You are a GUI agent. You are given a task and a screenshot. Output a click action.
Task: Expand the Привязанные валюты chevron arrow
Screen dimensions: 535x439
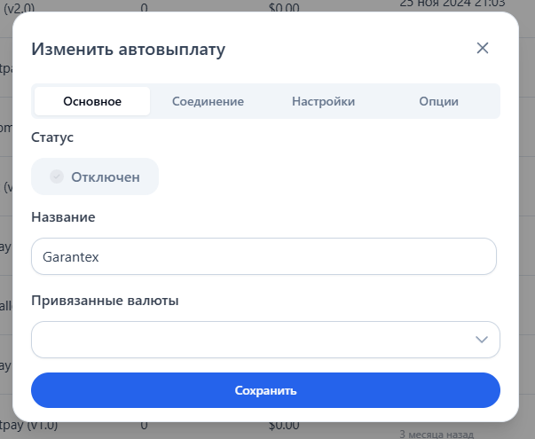(x=482, y=340)
